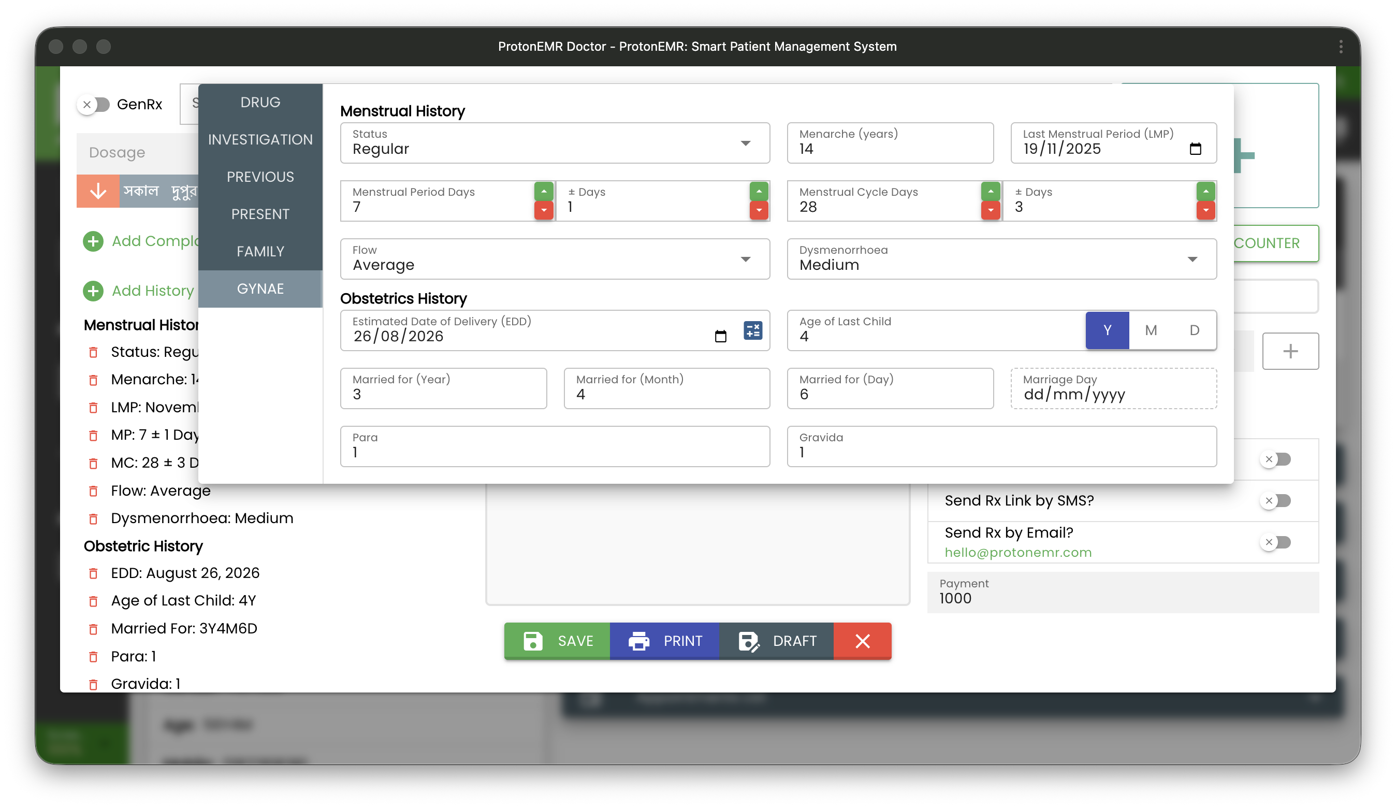Switch to the INVESTIGATION tab
This screenshot has height=808, width=1396.
point(260,139)
